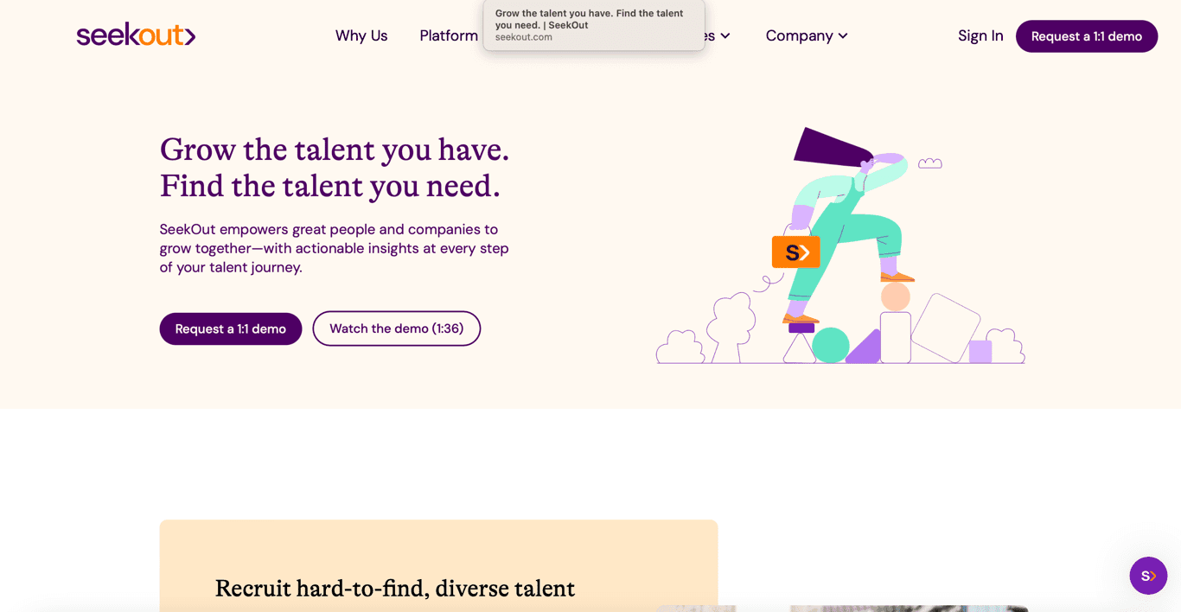
Task: Click the orange S> badge in the illustration
Action: 795,252
